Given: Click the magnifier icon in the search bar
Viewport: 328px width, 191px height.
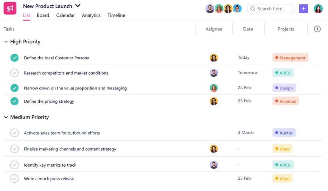Looking at the screenshot, I should 253,9.
